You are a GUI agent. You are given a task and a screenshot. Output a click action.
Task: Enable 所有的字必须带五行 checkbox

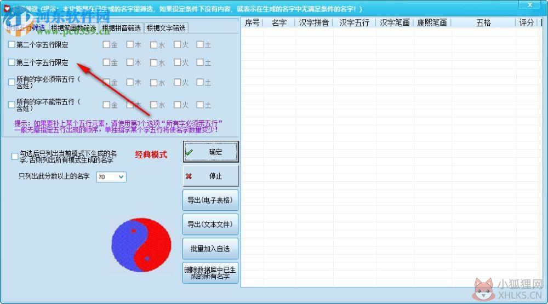[12, 82]
